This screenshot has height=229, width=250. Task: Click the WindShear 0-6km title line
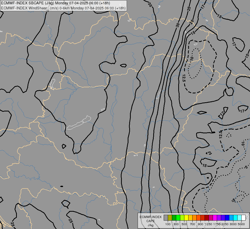tap(63, 8)
